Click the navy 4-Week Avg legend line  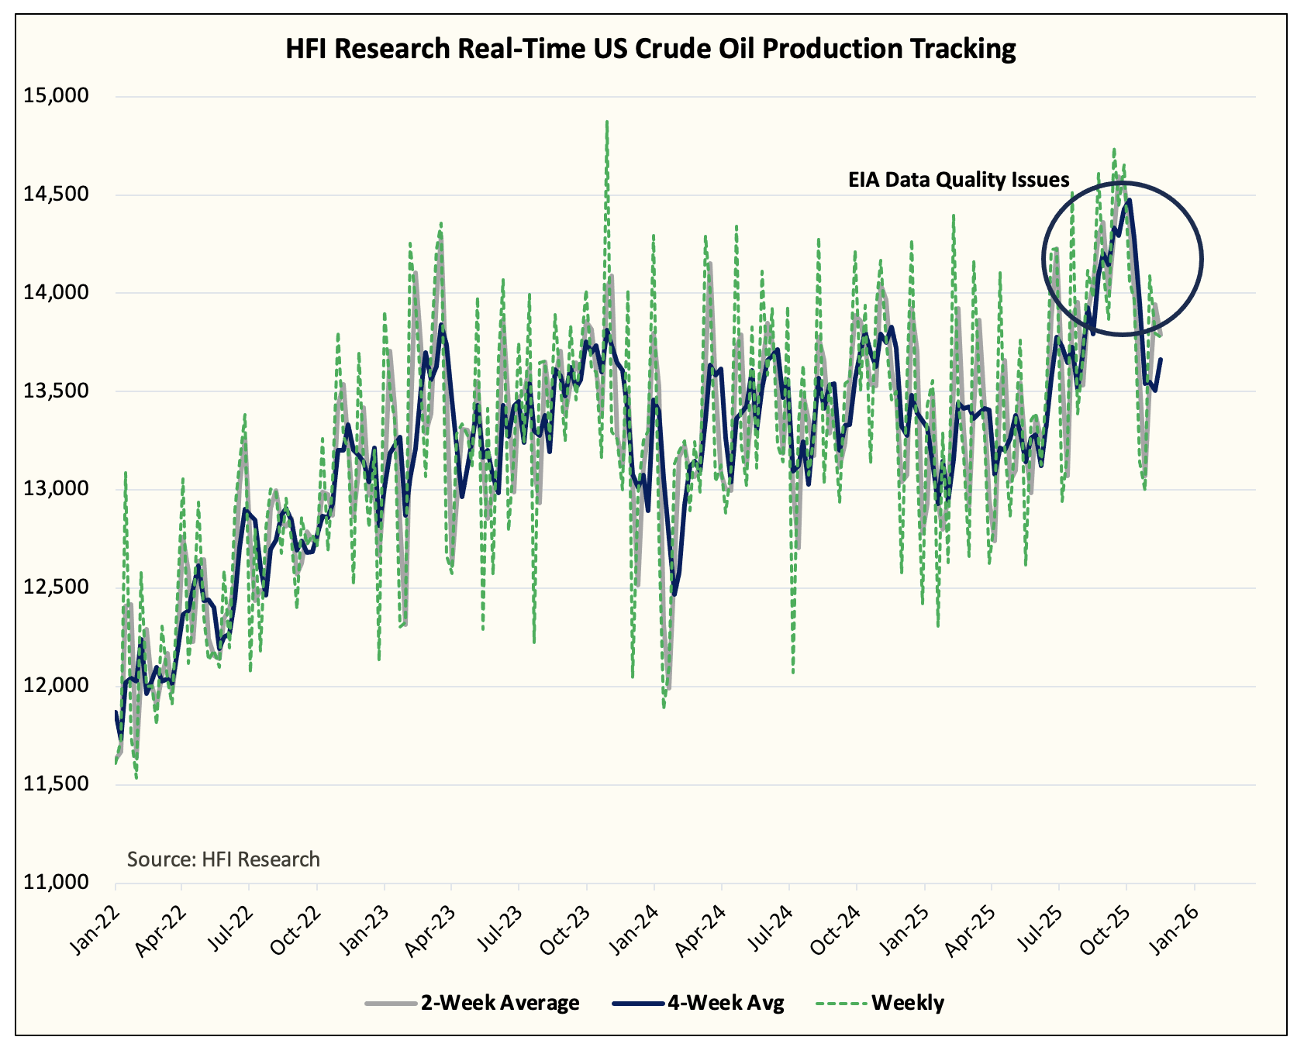tap(638, 1004)
